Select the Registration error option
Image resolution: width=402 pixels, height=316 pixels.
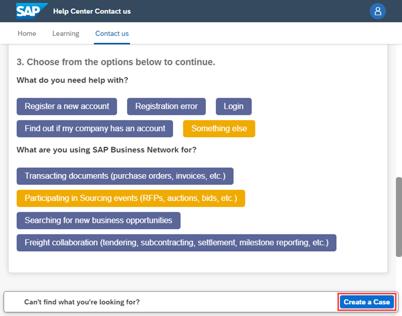coord(166,106)
